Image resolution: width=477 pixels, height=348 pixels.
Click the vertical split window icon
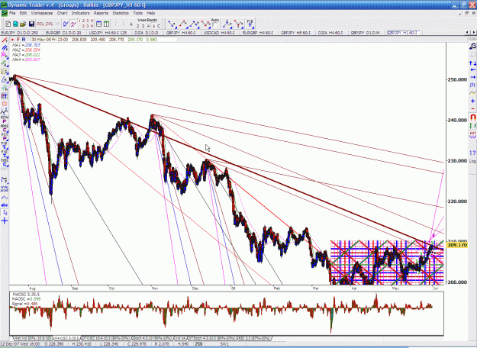click(107, 24)
